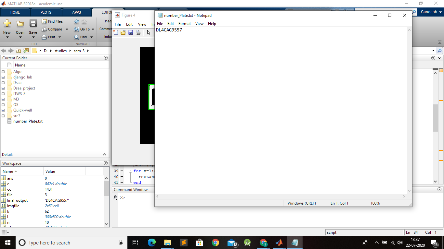Click the Save Figure icon in Figure 4
Viewport: 444px width, 249px height.
131,32
